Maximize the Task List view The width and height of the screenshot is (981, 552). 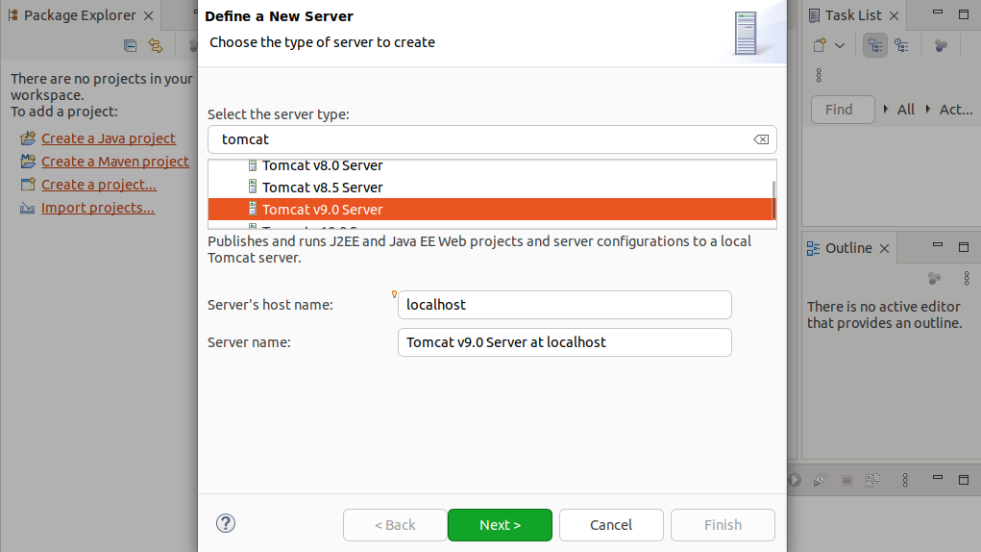coord(964,14)
